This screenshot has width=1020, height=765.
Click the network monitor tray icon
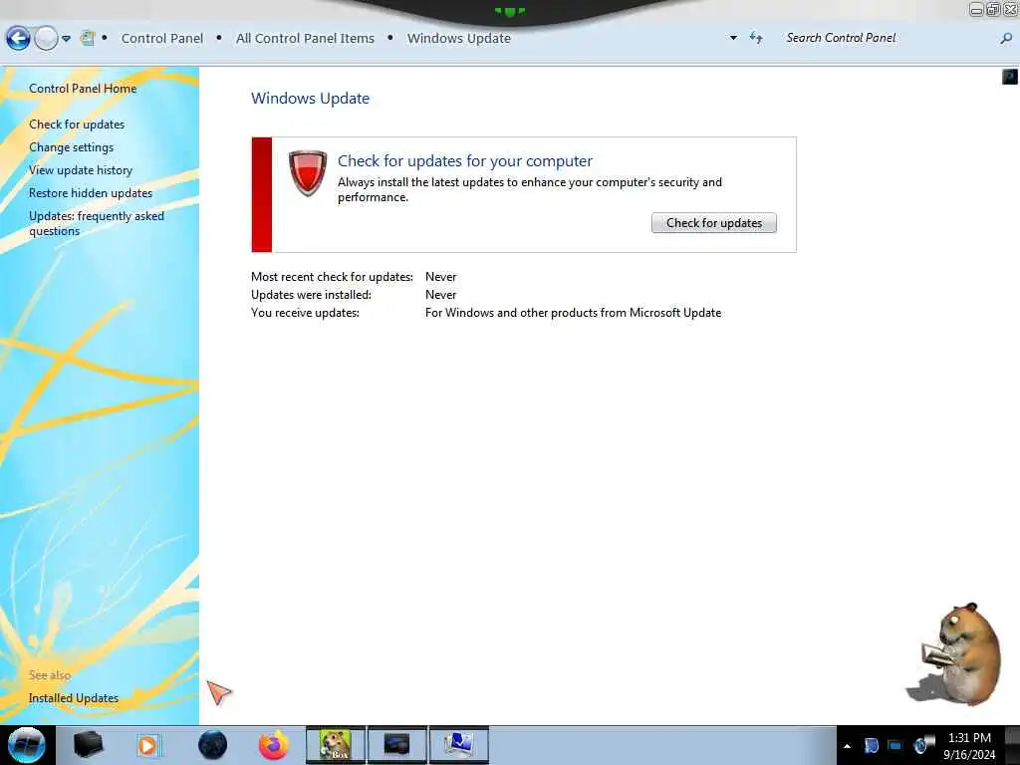(x=895, y=745)
